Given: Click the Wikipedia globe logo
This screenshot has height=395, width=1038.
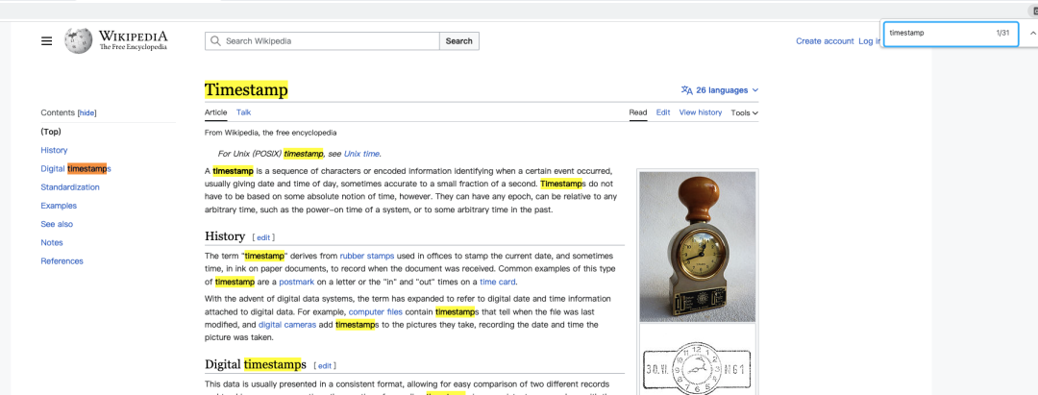Looking at the screenshot, I should (78, 40).
